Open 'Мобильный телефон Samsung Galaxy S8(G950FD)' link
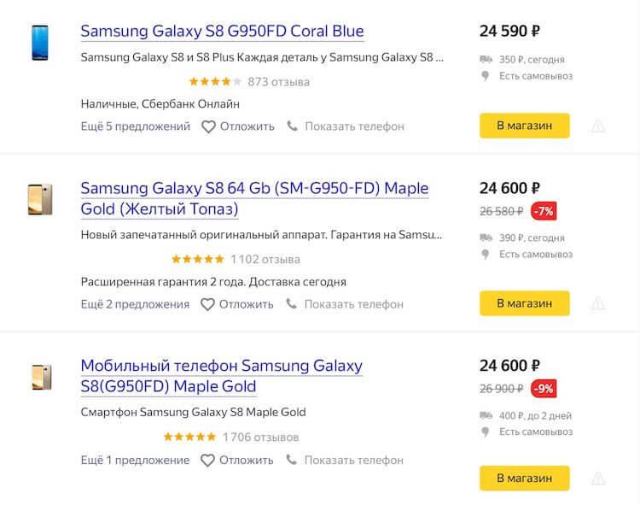The height and width of the screenshot is (505, 640). 221,376
